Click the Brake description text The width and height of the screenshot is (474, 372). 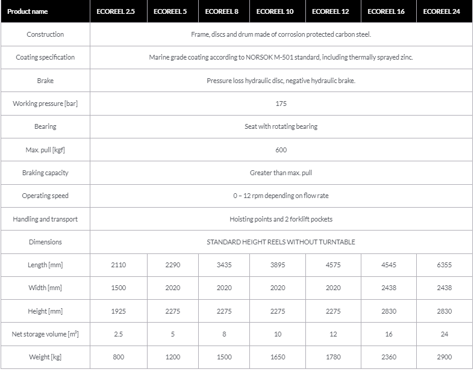pyautogui.click(x=281, y=81)
